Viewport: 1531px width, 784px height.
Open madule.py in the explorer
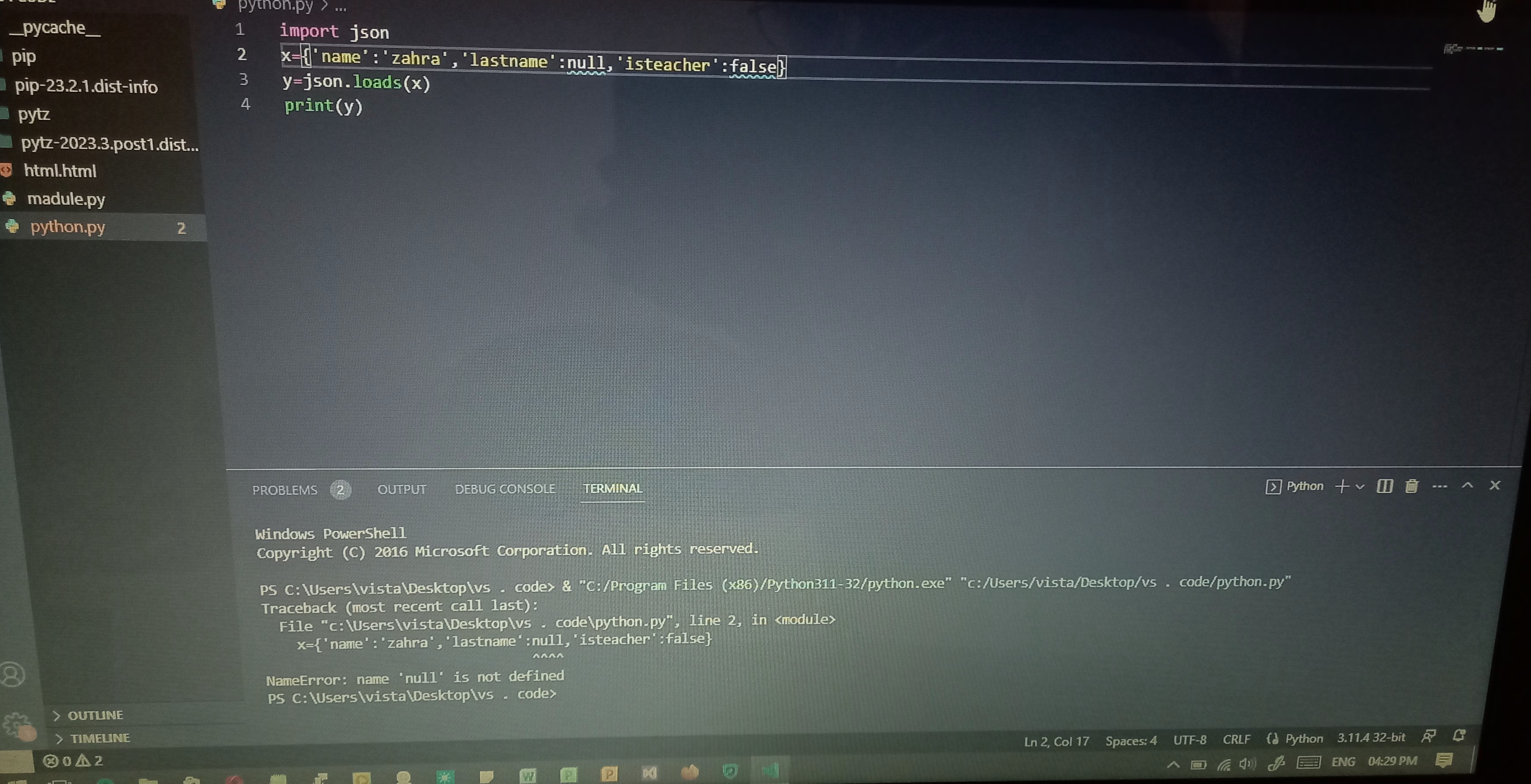tap(66, 199)
